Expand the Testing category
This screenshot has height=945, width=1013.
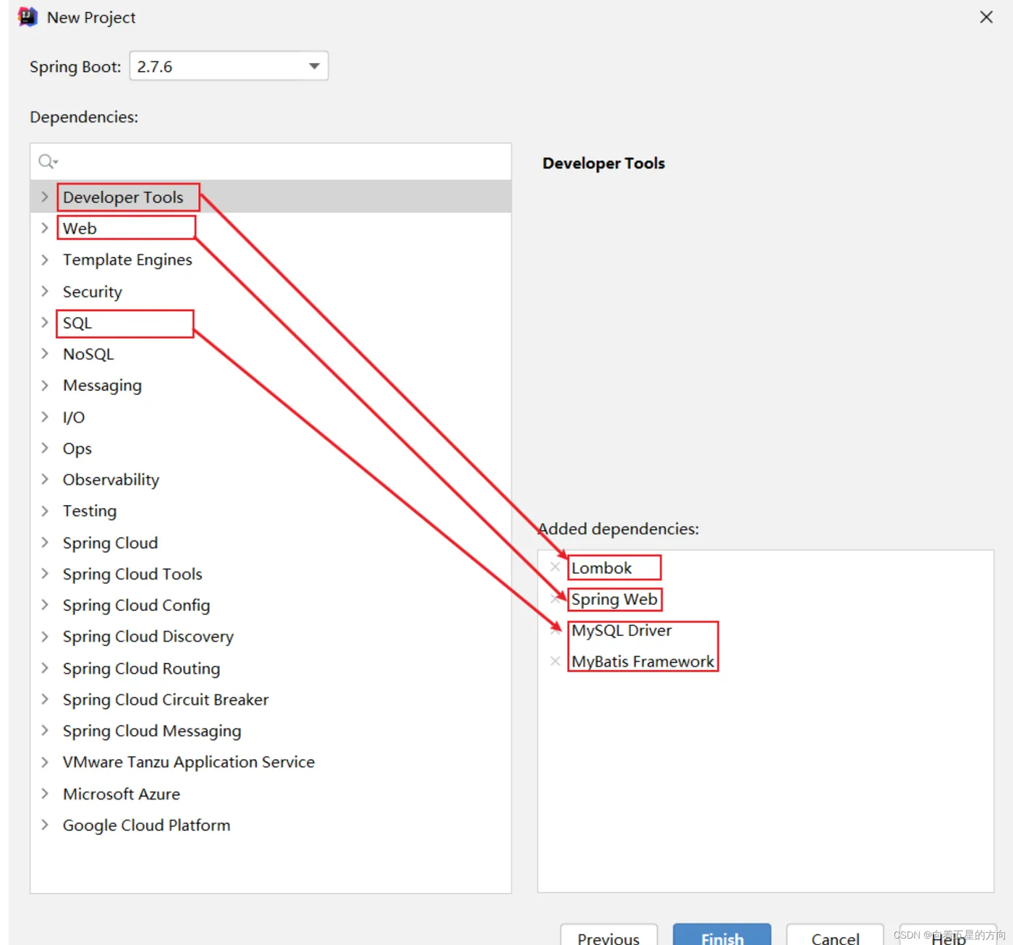point(45,511)
